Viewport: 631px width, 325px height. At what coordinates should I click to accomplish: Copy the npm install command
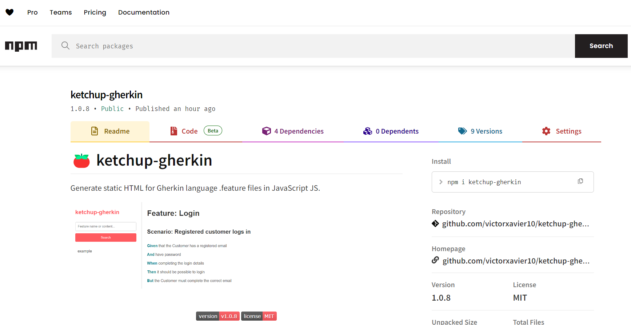(580, 181)
